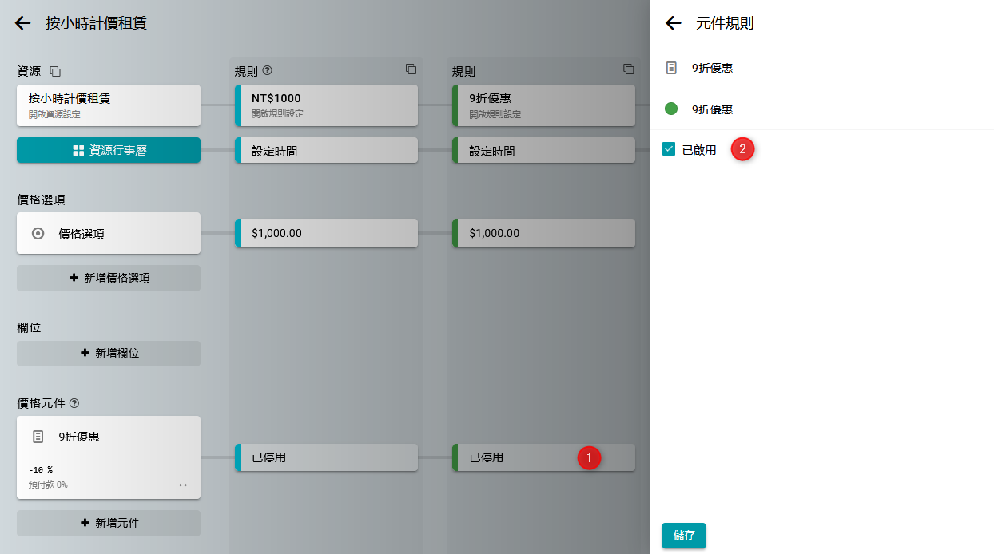Uncheck the 已啟用 checkbox
This screenshot has width=994, height=554.
669,149
